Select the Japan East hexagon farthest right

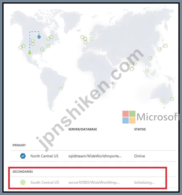point(166,46)
